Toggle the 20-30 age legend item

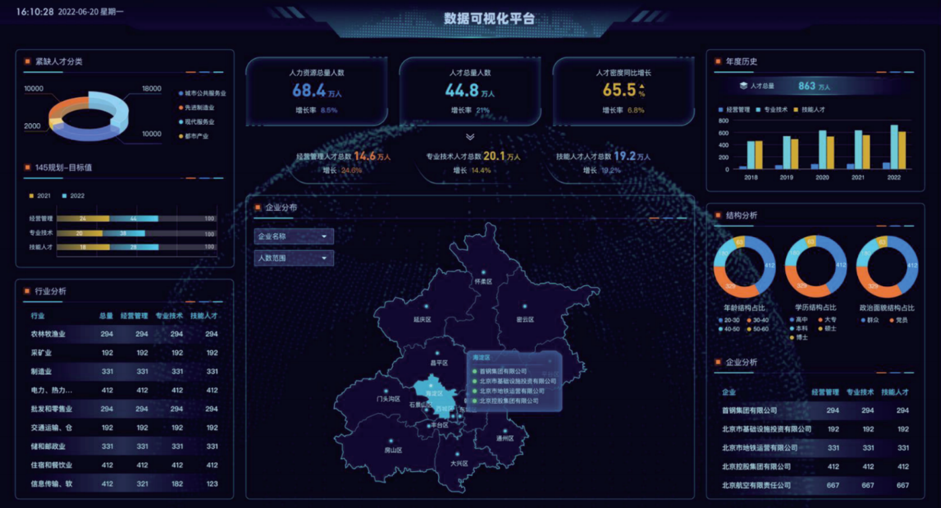point(729,320)
